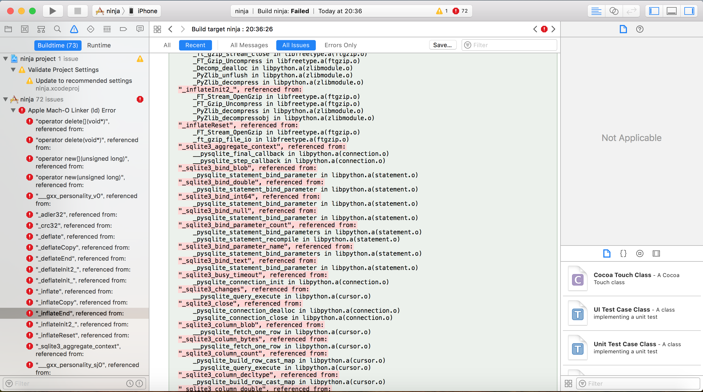Open the Test navigator diamond icon
The image size is (703, 392).
[91, 29]
